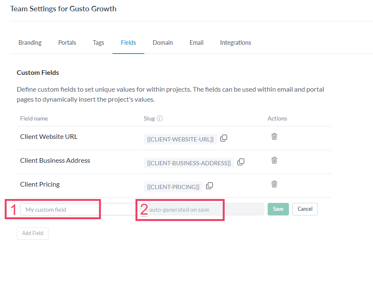Delete the Client Business Address field
The height and width of the screenshot is (292, 373).
pyautogui.click(x=274, y=160)
